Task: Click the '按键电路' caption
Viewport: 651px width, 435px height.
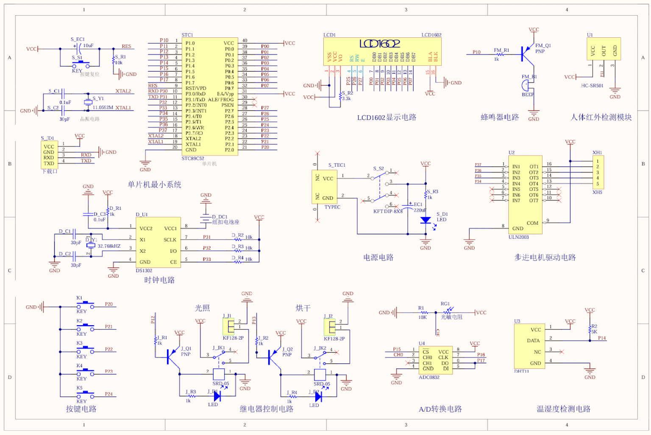Action: [x=81, y=409]
